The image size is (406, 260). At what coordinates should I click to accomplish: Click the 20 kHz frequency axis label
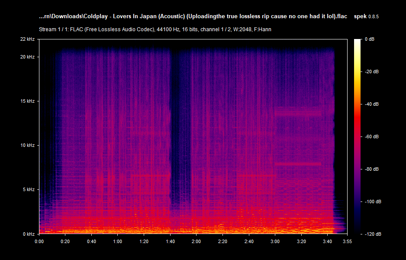(27, 57)
